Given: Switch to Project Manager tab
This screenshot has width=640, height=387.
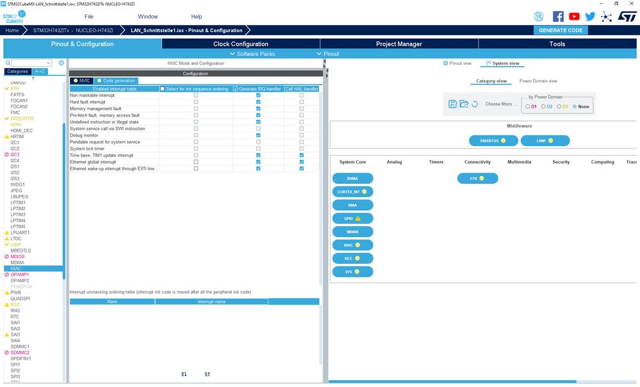Looking at the screenshot, I should tap(399, 44).
